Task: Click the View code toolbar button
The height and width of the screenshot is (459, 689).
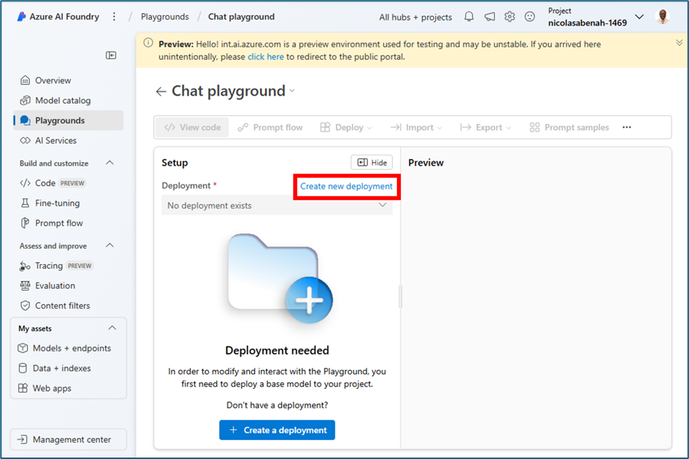Action: point(193,128)
